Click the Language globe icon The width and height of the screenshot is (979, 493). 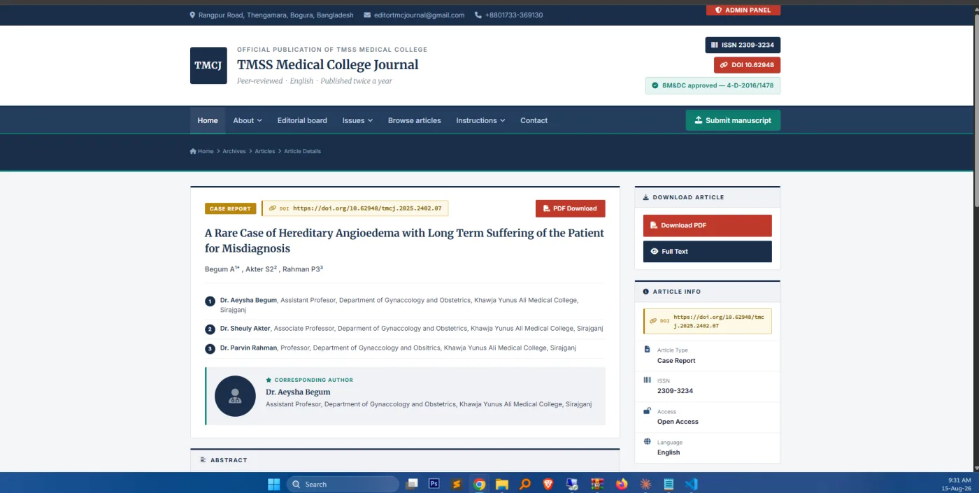tap(647, 441)
